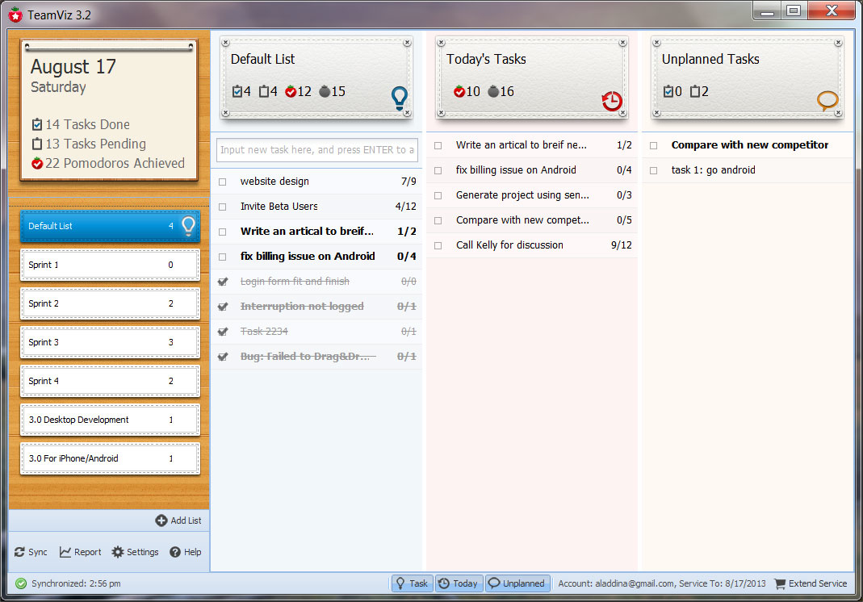Toggle the Task panel button in status bar
Image resolution: width=863 pixels, height=602 pixels.
[412, 583]
